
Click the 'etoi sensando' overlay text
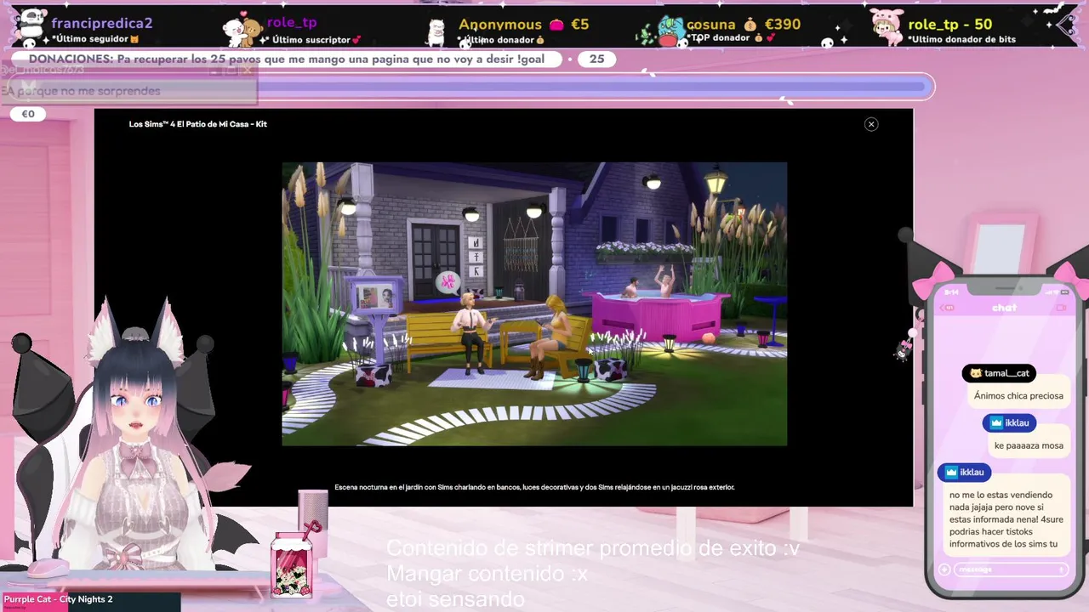455,599
